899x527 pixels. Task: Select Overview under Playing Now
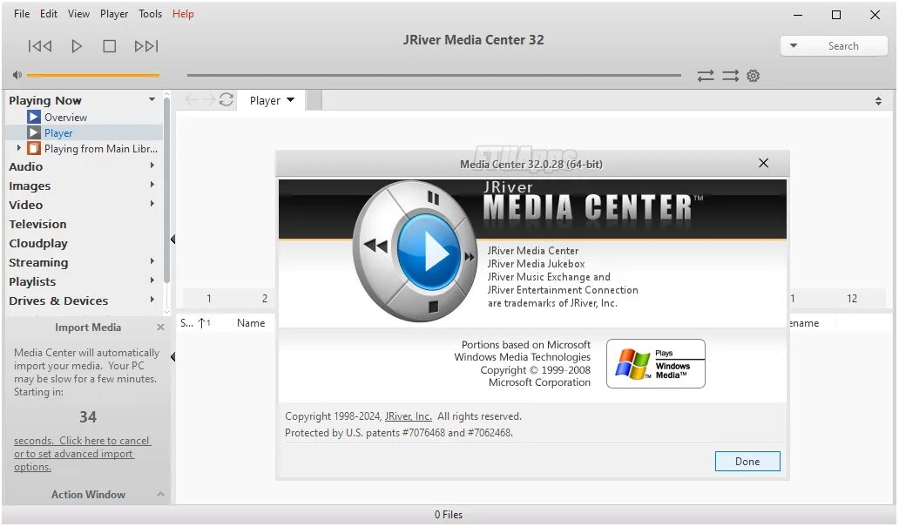tap(66, 117)
